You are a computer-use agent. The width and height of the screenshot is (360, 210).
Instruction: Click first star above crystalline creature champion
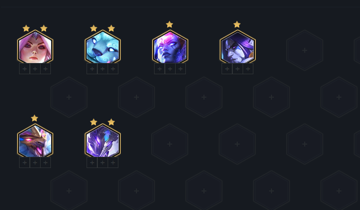(94, 122)
